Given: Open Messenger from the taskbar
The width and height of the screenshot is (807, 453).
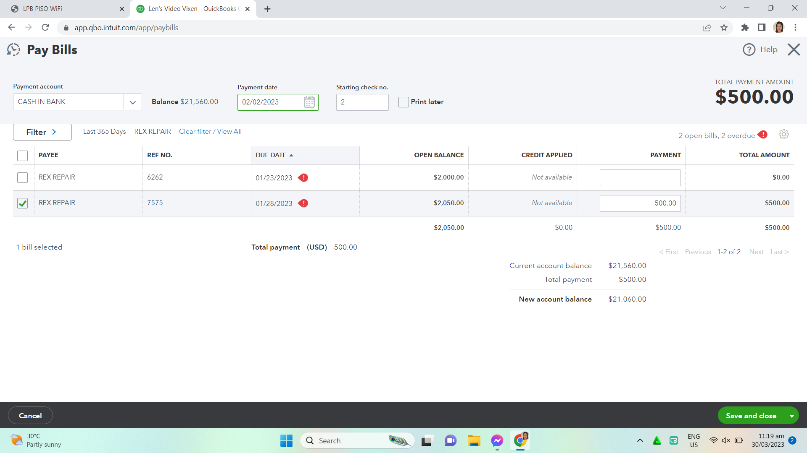Looking at the screenshot, I should [497, 441].
